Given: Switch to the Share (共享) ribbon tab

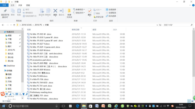Looking at the screenshot, I should (x=20, y=5).
